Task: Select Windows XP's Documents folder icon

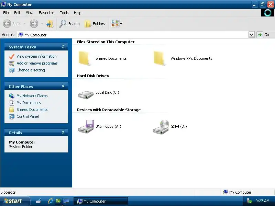Action: tap(159, 58)
